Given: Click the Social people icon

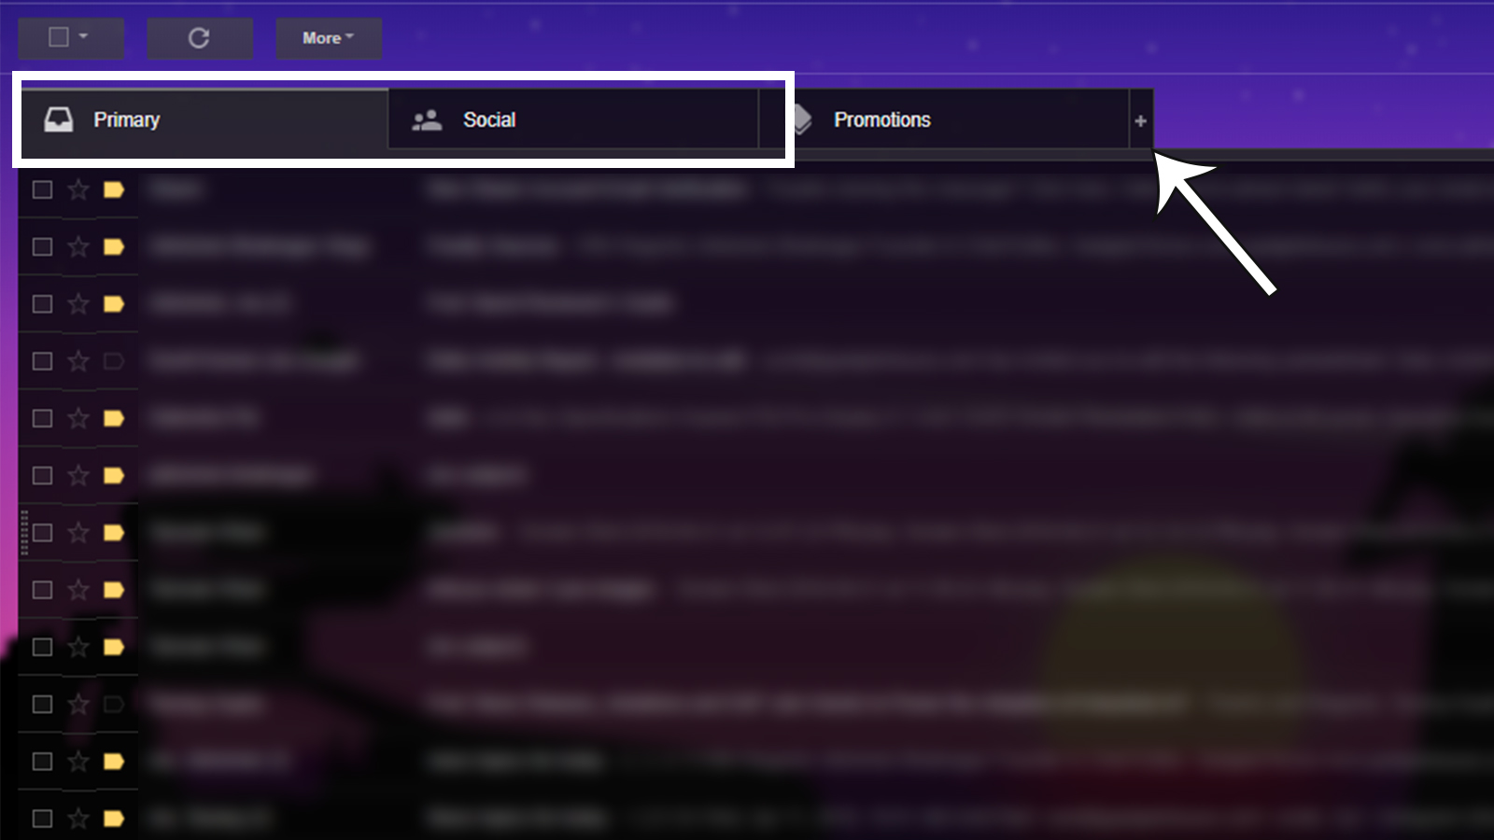Looking at the screenshot, I should pyautogui.click(x=427, y=119).
